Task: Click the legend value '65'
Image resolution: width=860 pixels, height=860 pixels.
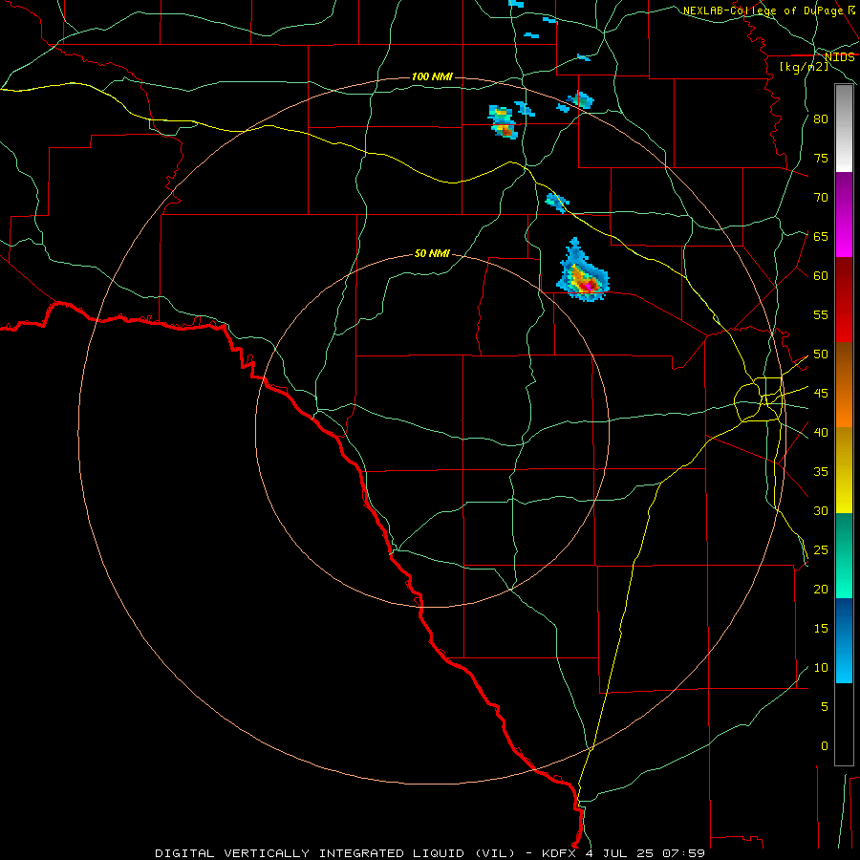Action: click(821, 236)
